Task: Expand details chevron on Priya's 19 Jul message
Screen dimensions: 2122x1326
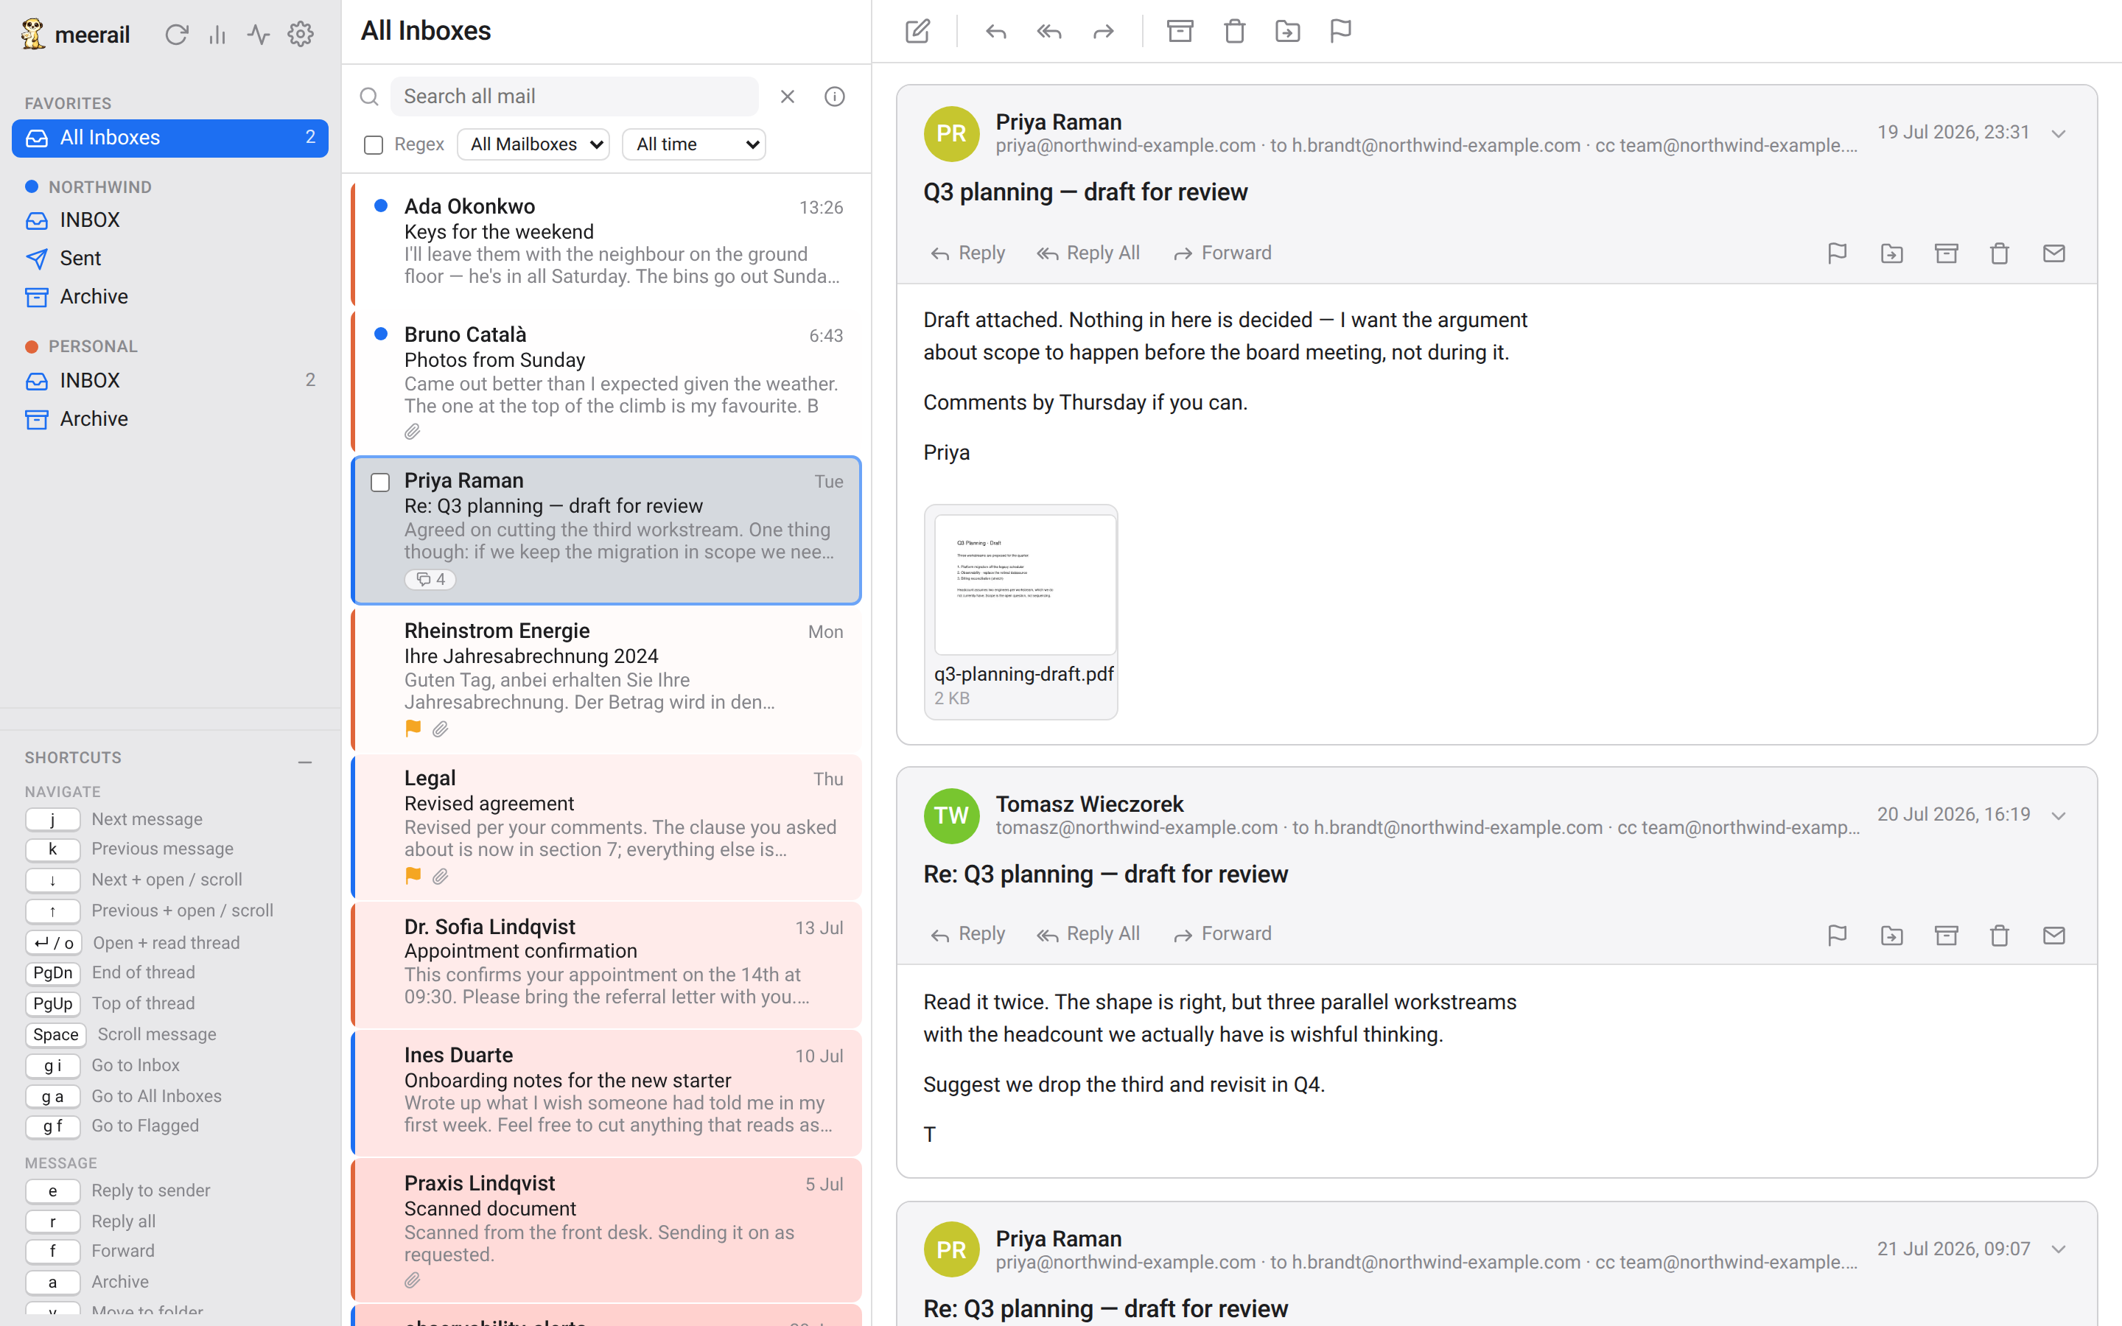Action: 2059,133
